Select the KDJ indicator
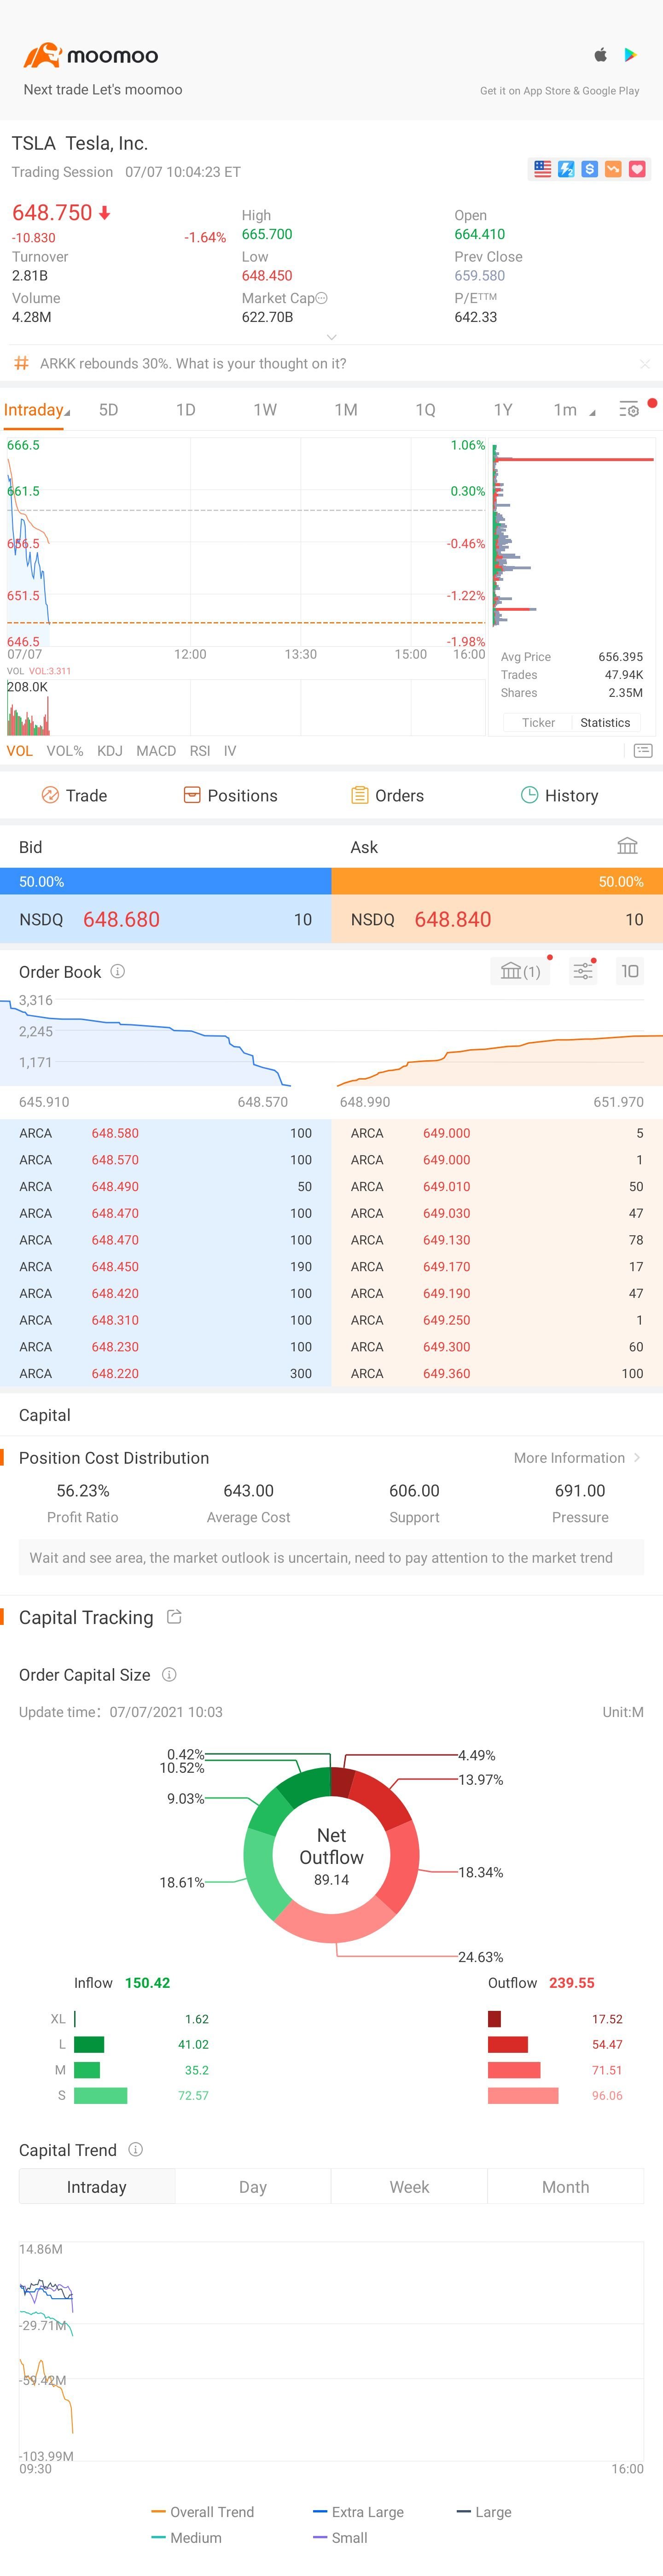Image resolution: width=663 pixels, height=2576 pixels. [110, 751]
